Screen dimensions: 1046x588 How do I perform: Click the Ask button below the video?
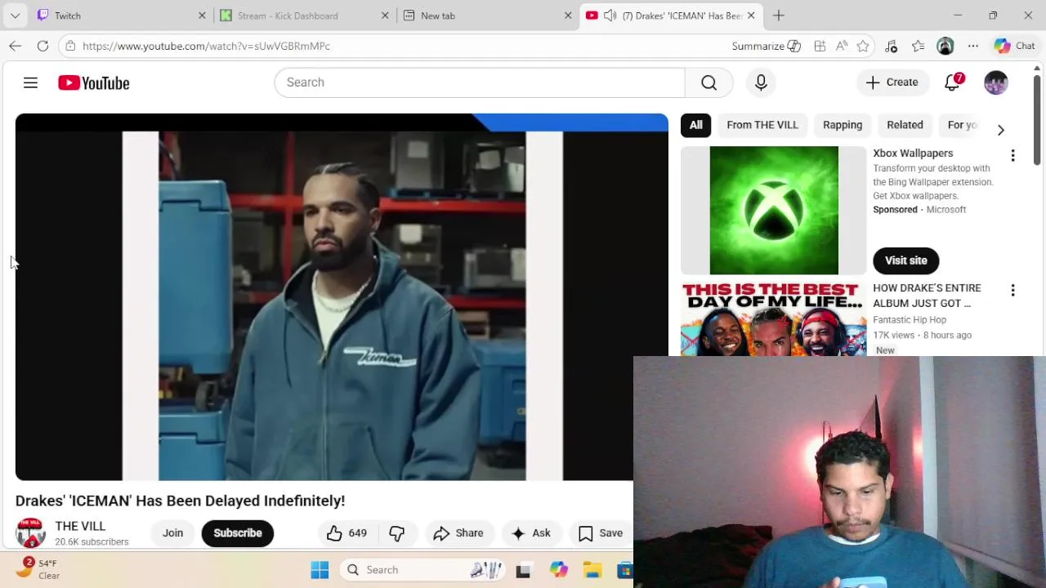tap(531, 533)
